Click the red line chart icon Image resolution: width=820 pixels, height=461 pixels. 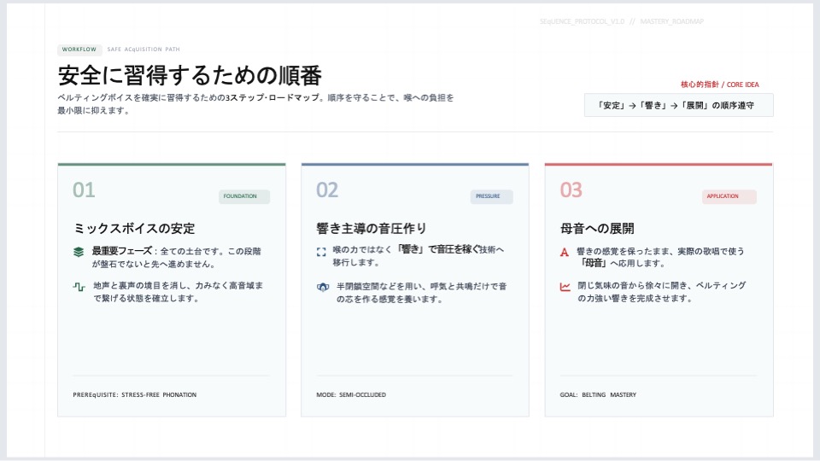(565, 287)
